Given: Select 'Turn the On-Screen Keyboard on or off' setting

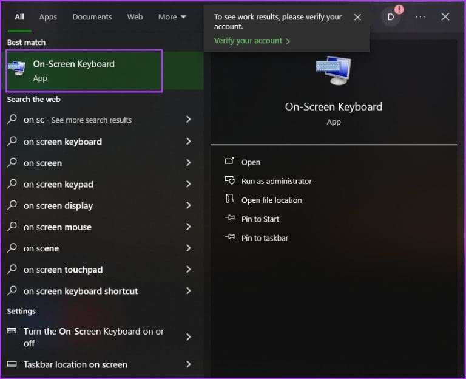Looking at the screenshot, I should pos(93,337).
